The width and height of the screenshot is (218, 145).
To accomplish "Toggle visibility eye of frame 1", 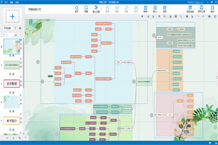I will 21,48.
